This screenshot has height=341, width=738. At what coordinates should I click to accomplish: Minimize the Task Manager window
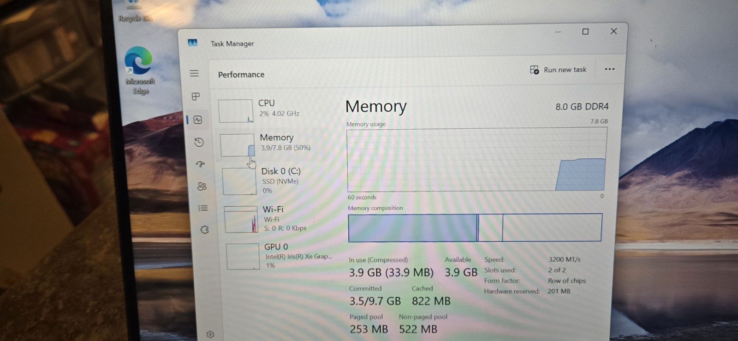[x=558, y=32]
